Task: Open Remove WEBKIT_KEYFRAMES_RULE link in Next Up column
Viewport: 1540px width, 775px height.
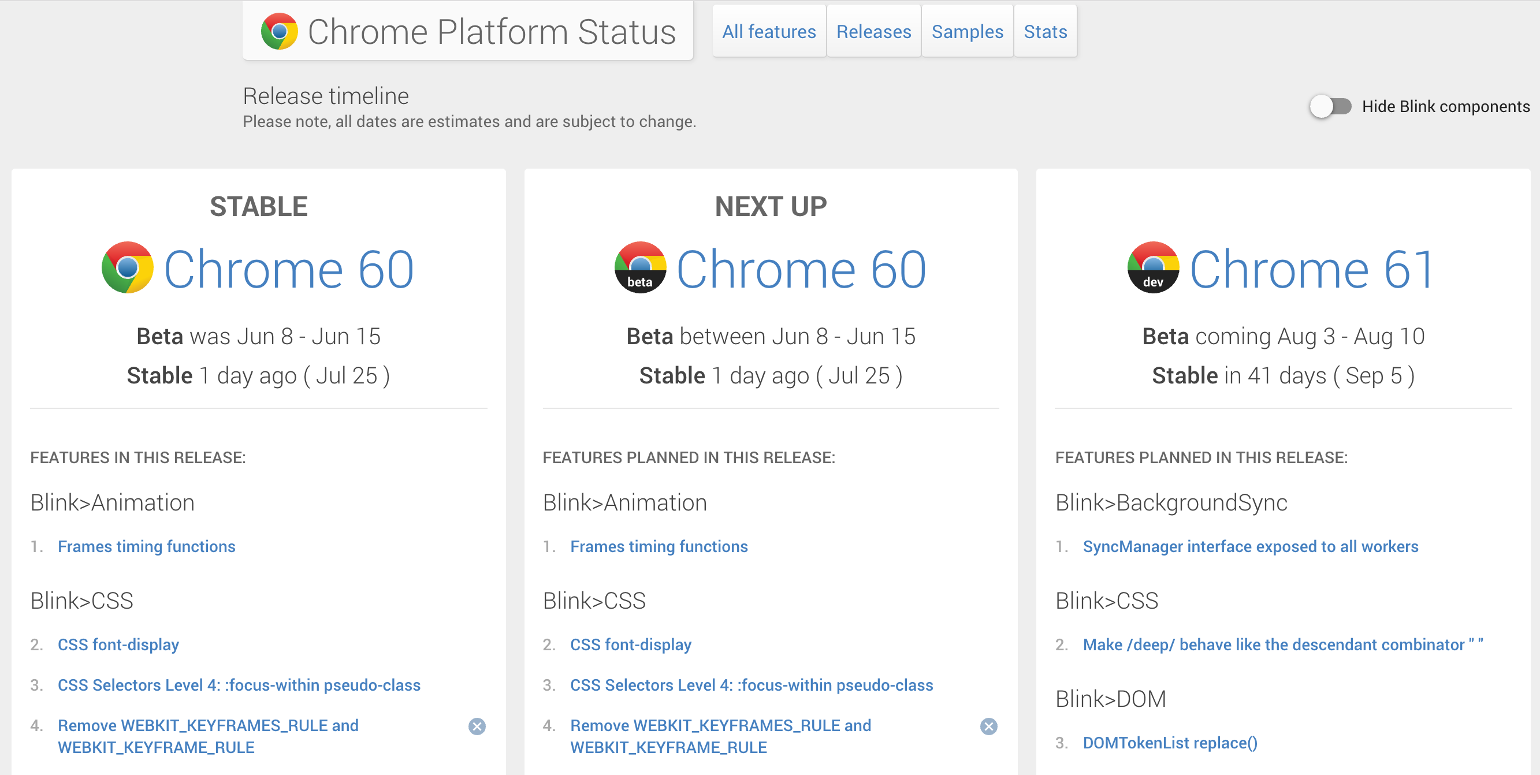Action: pos(720,736)
